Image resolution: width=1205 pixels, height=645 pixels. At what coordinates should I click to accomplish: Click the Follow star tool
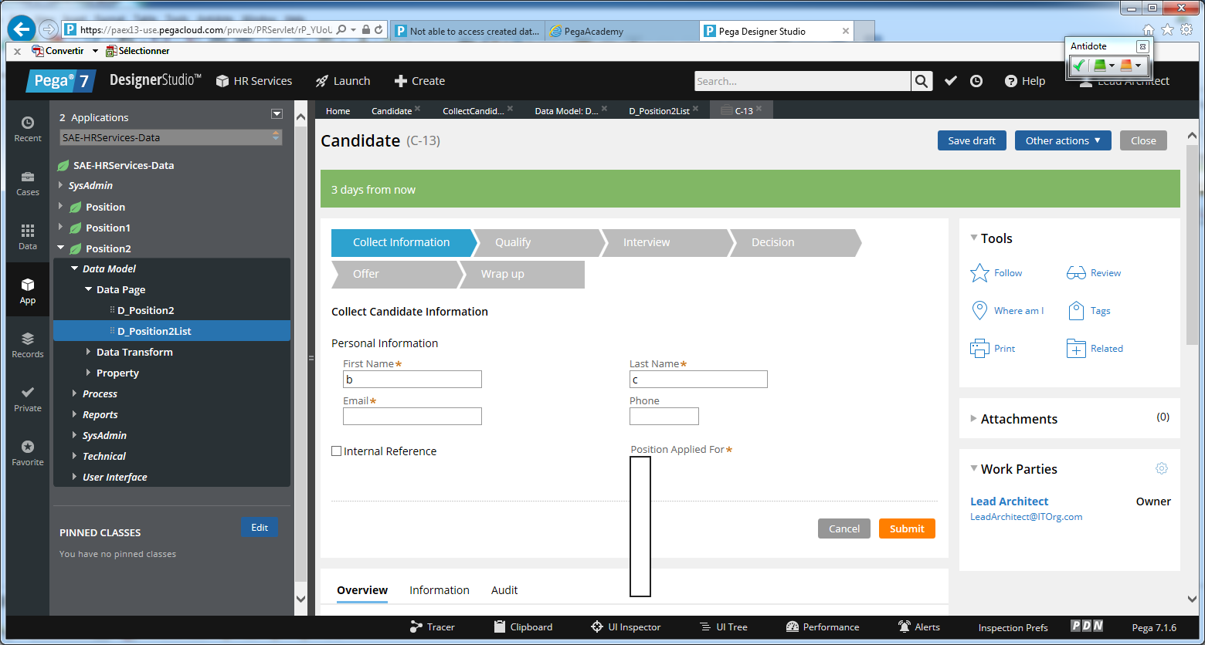(x=996, y=273)
